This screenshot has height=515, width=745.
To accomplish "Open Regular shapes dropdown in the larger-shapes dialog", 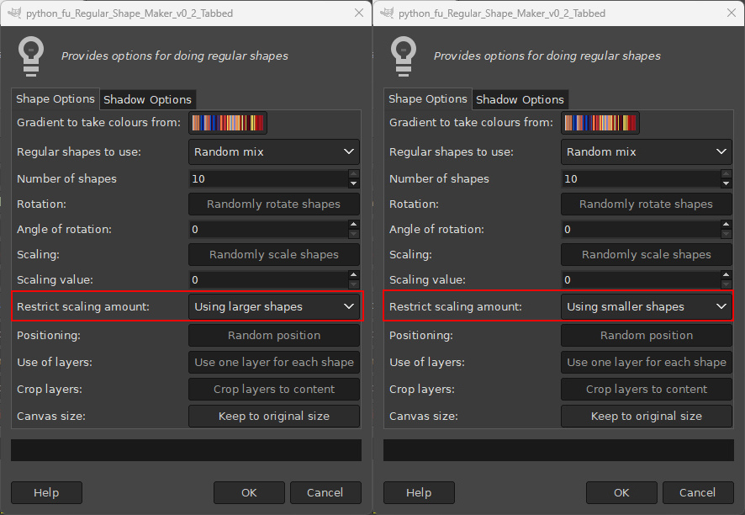I will coord(274,151).
